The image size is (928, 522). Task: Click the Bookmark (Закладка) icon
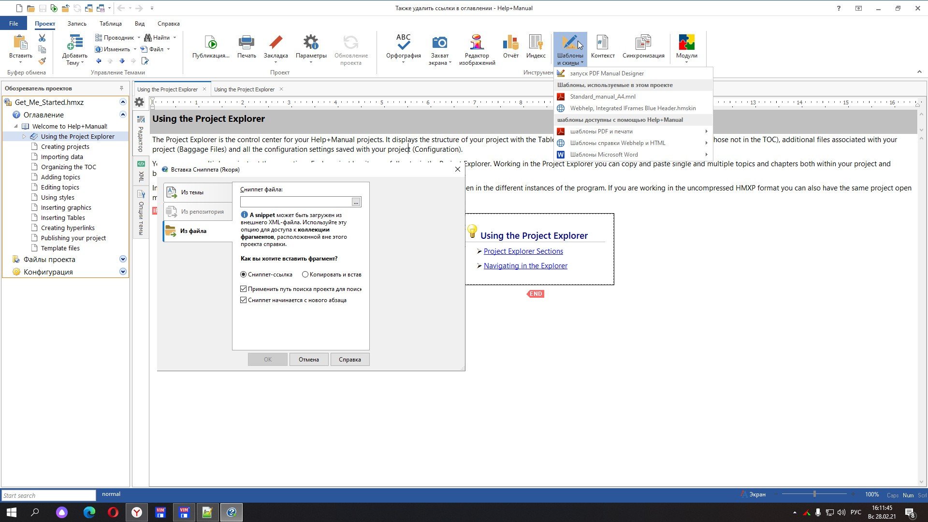click(x=275, y=43)
